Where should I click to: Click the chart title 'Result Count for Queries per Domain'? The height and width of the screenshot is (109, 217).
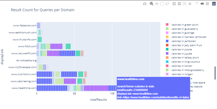[43, 10]
